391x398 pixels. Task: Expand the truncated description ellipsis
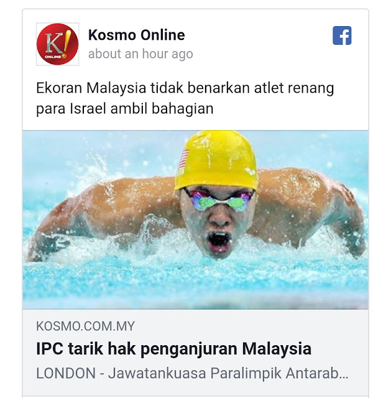click(344, 376)
